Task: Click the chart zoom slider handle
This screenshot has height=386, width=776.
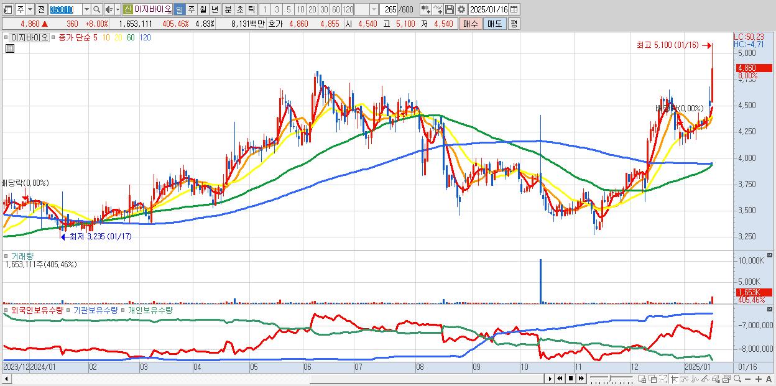Action: pyautogui.click(x=611, y=378)
